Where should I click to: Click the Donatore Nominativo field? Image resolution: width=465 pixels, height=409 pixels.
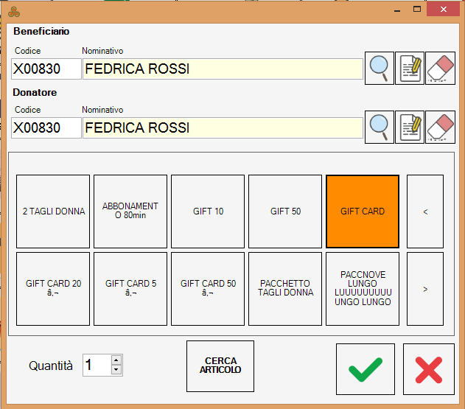pos(223,128)
